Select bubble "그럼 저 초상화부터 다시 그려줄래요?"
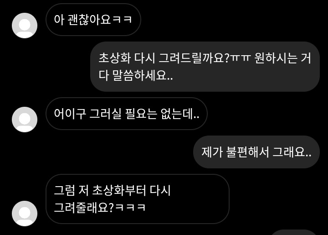The height and width of the screenshot is (235, 328). (138, 199)
